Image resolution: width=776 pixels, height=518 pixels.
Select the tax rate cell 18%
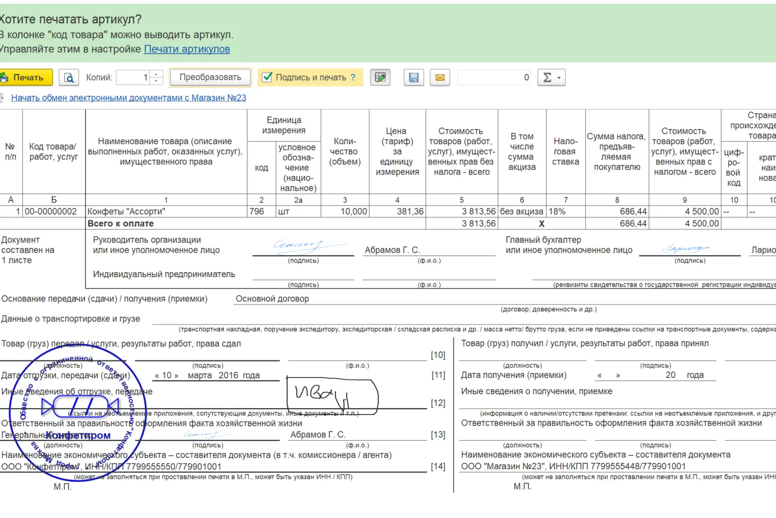(x=566, y=211)
